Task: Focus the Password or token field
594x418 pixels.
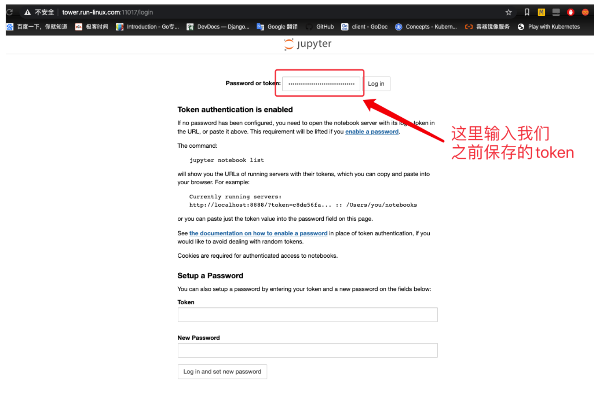Action: pos(321,84)
